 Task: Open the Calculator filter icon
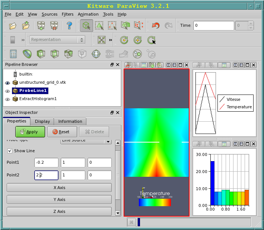[13, 54]
